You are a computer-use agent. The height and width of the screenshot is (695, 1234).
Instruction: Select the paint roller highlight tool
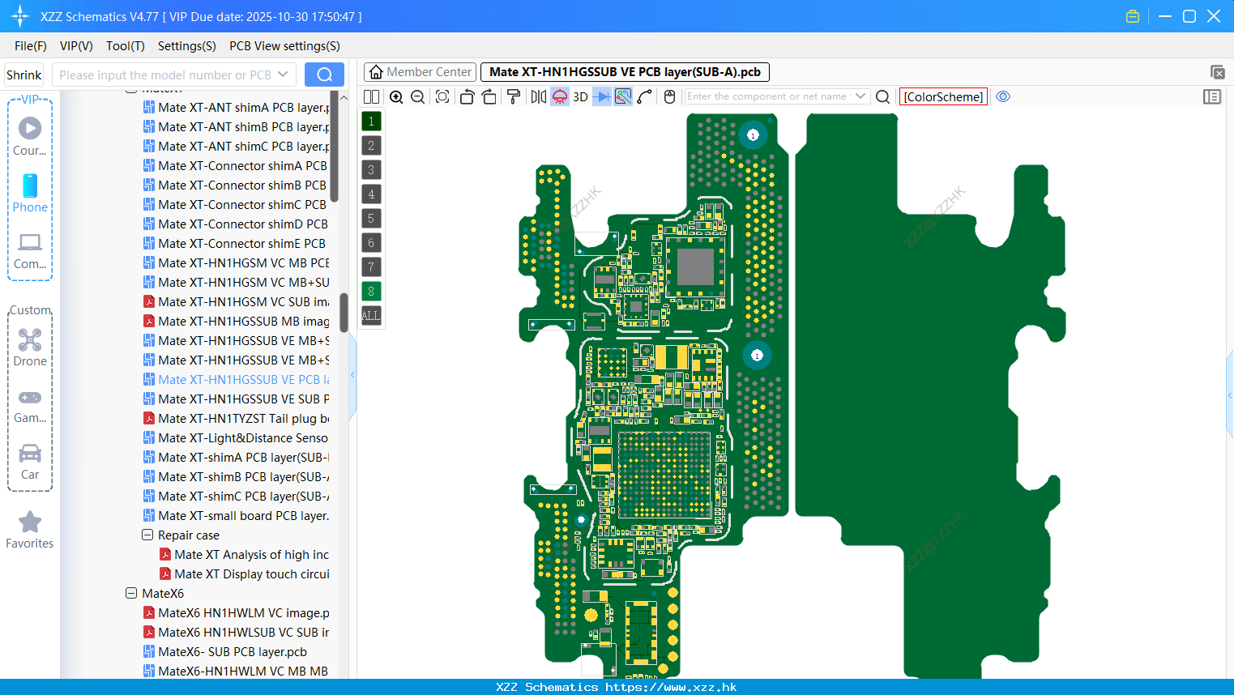514,96
